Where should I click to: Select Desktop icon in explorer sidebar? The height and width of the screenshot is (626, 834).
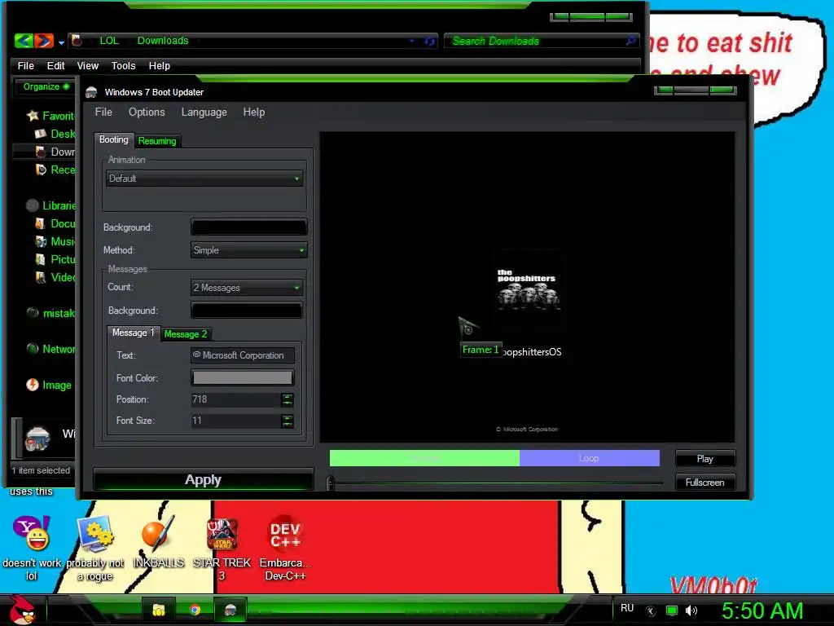41,134
